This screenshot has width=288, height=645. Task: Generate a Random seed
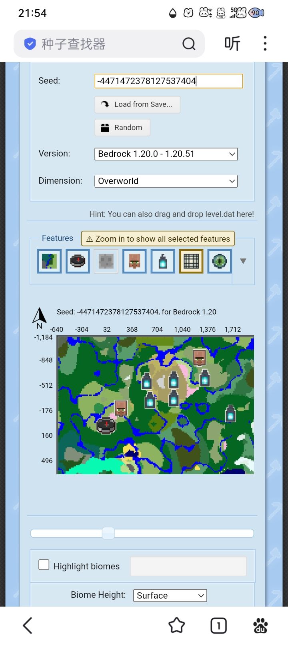point(122,128)
